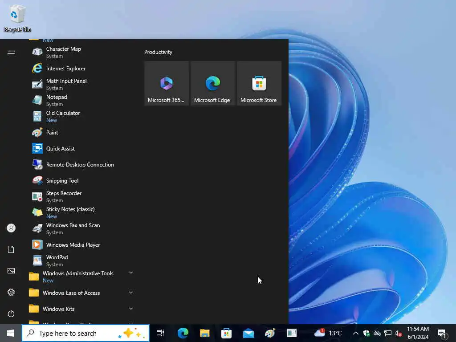This screenshot has width=456, height=342.
Task: Open Documents from the Start sidebar
Action: 11,249
